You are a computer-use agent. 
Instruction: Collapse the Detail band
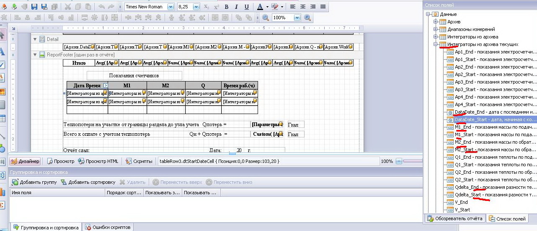point(35,39)
